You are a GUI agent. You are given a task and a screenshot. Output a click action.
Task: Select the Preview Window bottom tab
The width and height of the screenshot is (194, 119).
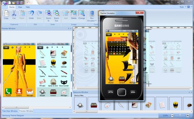(26, 111)
